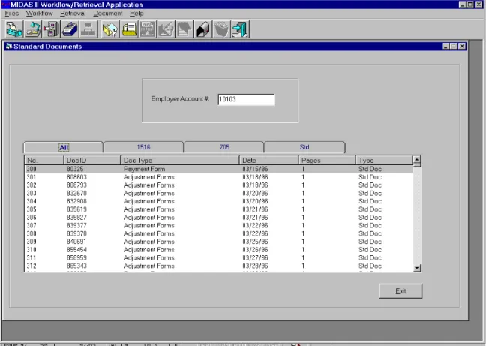Image resolution: width=486 pixels, height=346 pixels.
Task: Click the 03/26/96 date cell
Action: pos(255,250)
